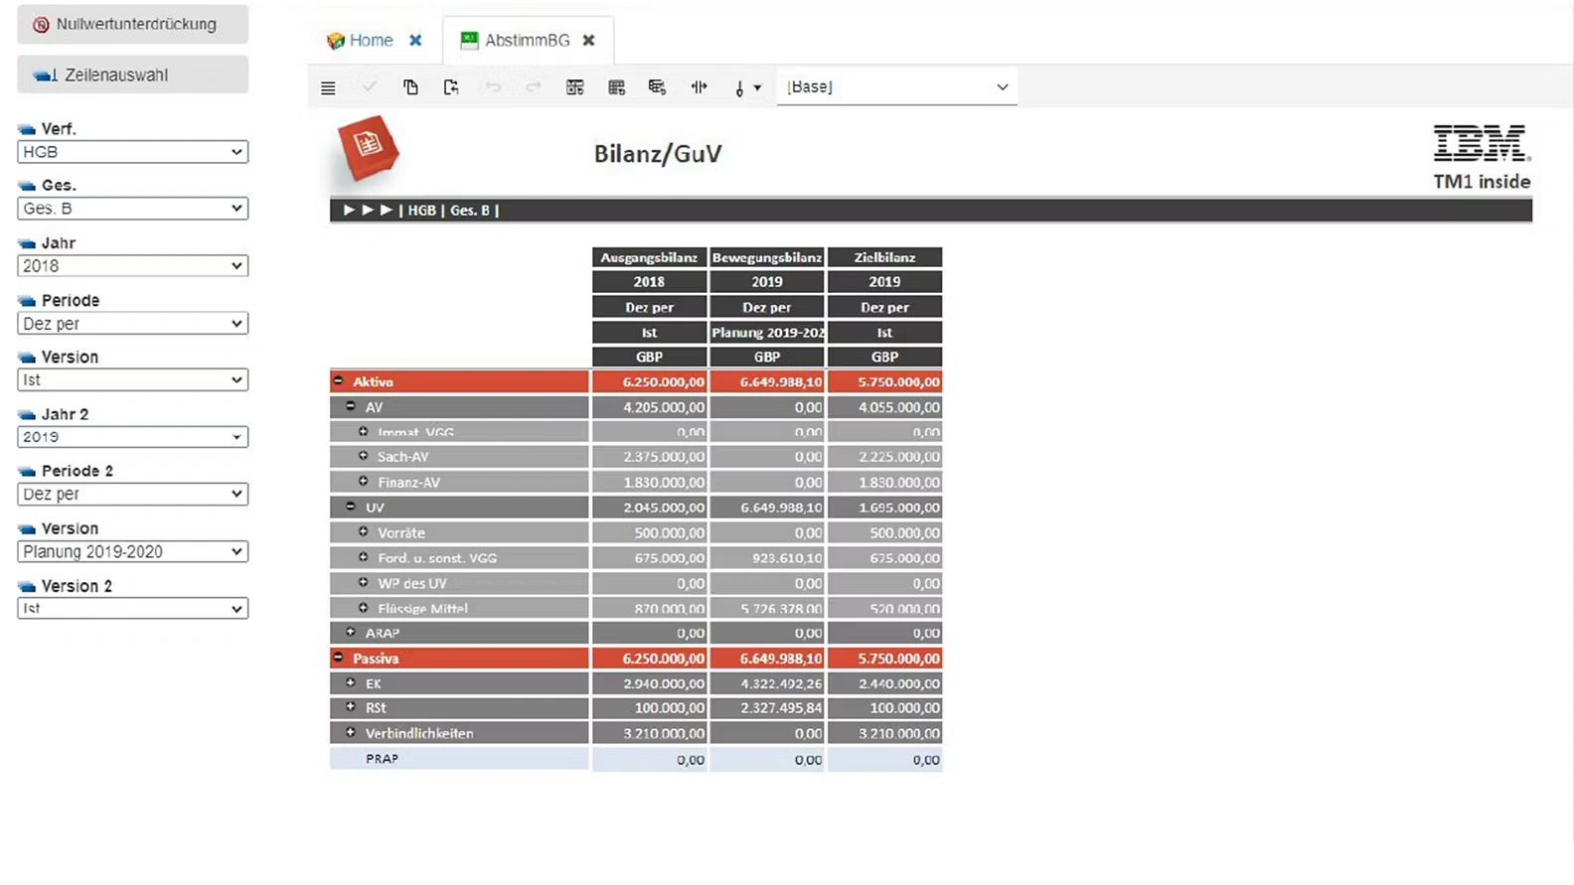Click the Zeilenauswahl button
The width and height of the screenshot is (1574, 885).
click(133, 75)
